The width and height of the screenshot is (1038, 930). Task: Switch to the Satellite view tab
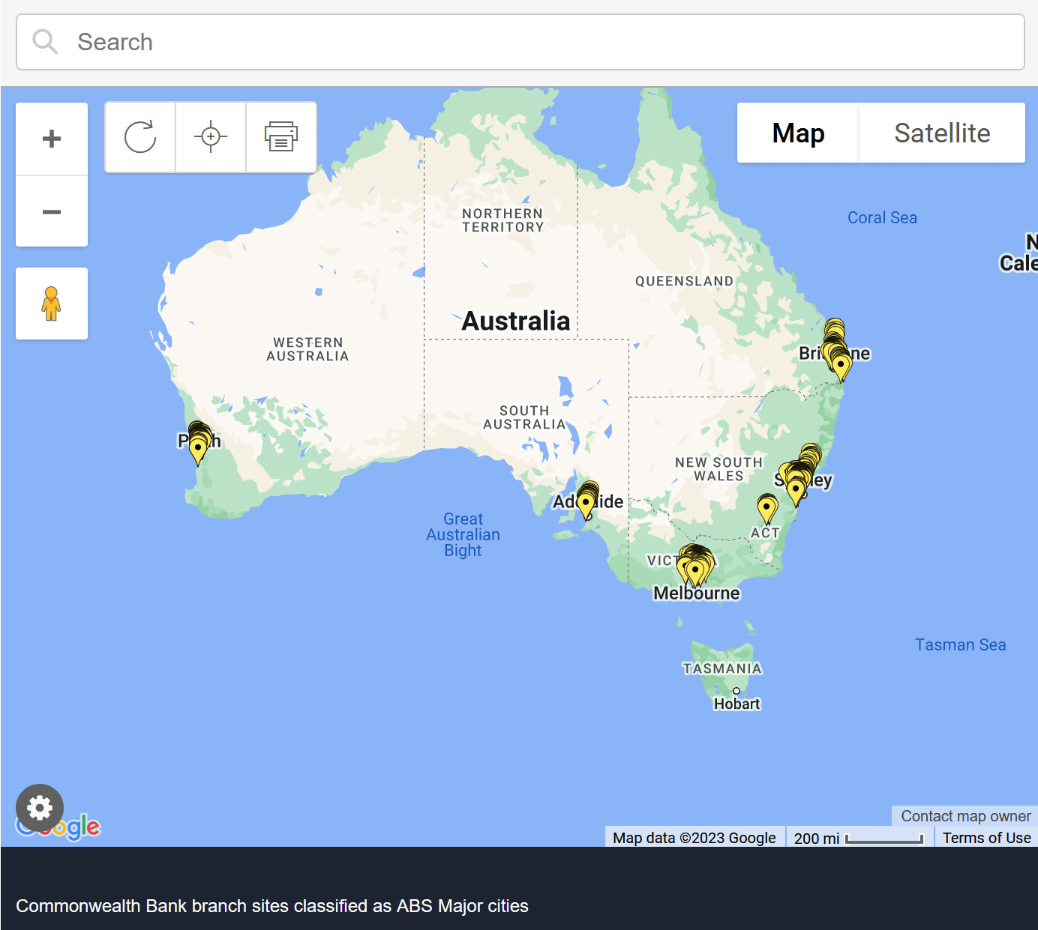tap(942, 133)
